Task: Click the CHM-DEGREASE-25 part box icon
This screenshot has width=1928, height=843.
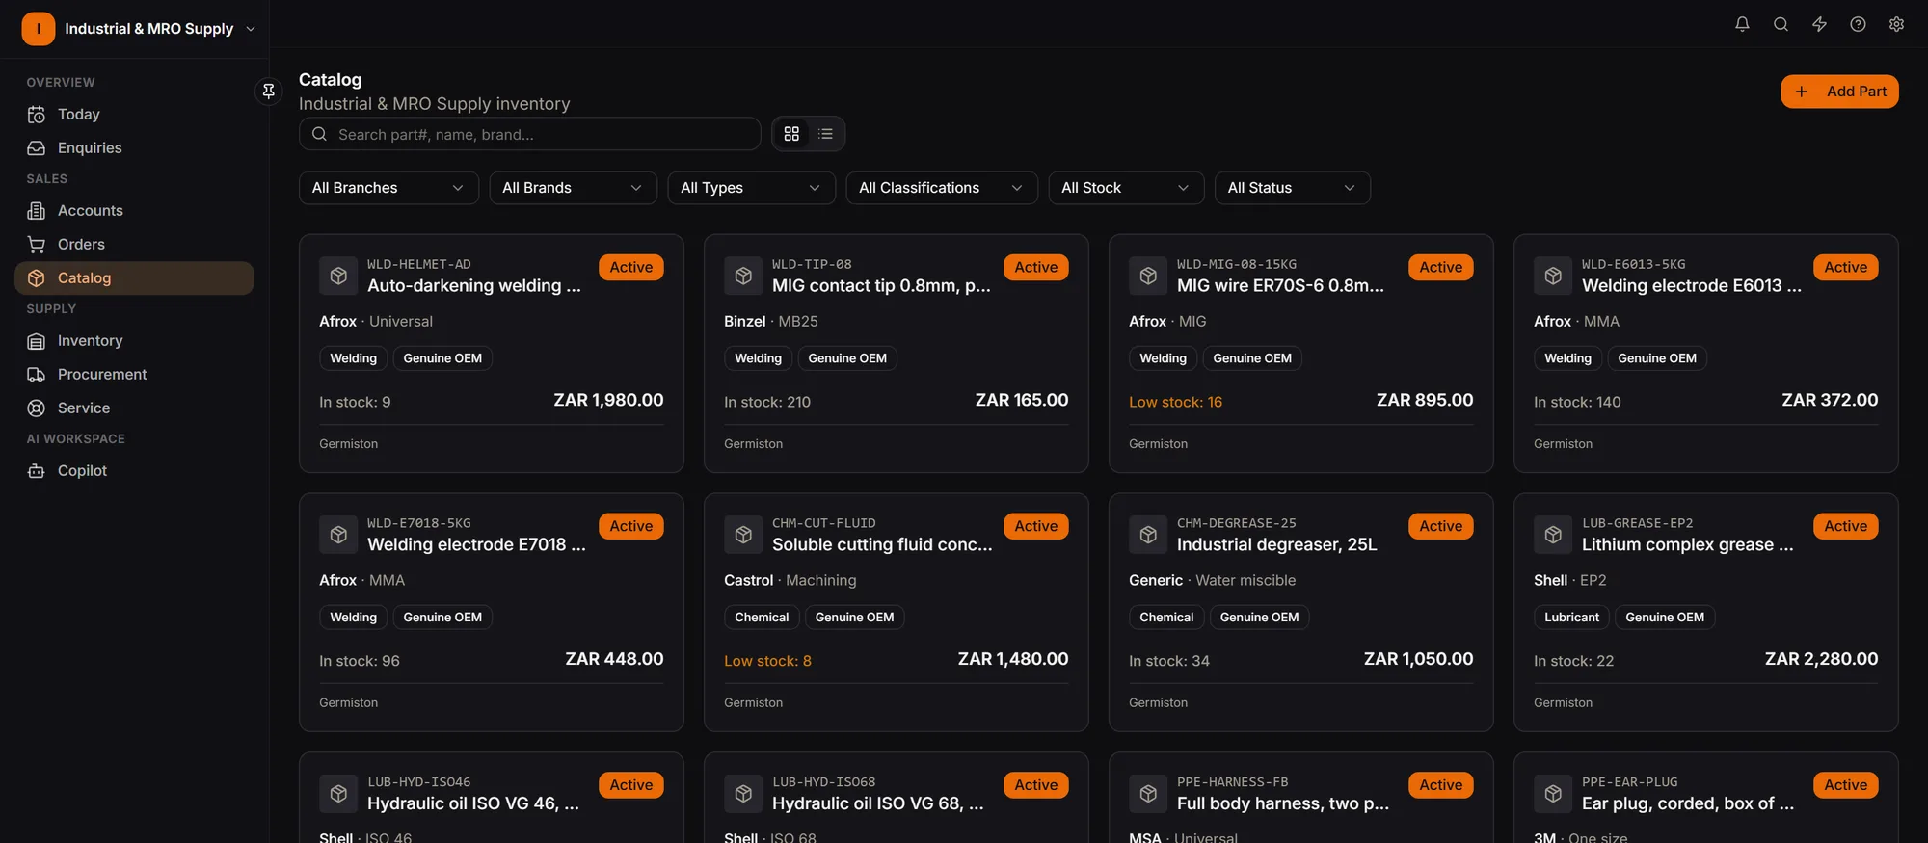Action: click(1148, 535)
